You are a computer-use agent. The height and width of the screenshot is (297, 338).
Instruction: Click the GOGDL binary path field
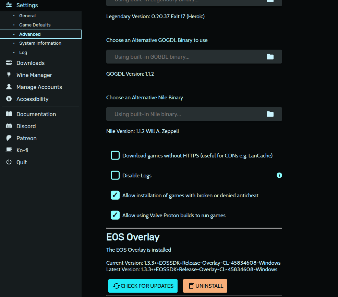(194, 57)
